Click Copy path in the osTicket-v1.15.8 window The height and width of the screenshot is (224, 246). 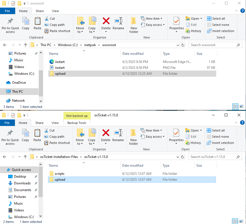[54, 137]
